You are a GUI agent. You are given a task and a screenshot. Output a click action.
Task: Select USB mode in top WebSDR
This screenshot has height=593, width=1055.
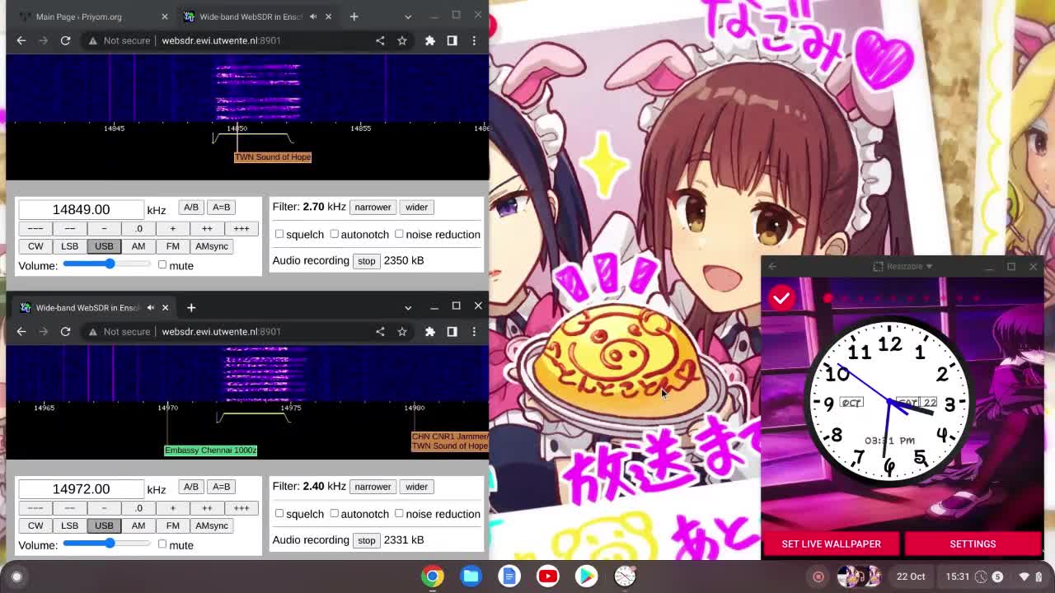pyautogui.click(x=104, y=246)
